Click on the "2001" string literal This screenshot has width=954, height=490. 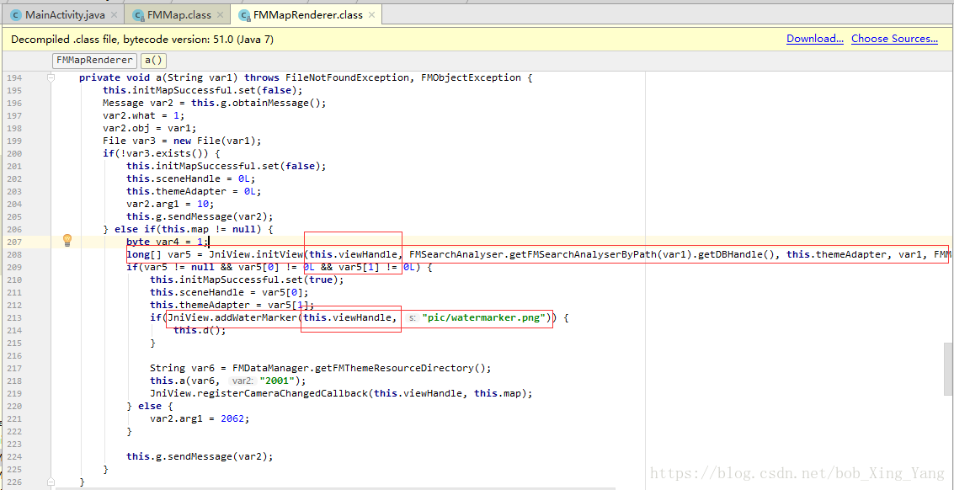277,381
